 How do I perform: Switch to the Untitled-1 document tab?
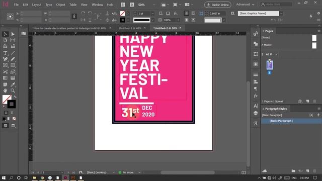pyautogui.click(x=130, y=28)
